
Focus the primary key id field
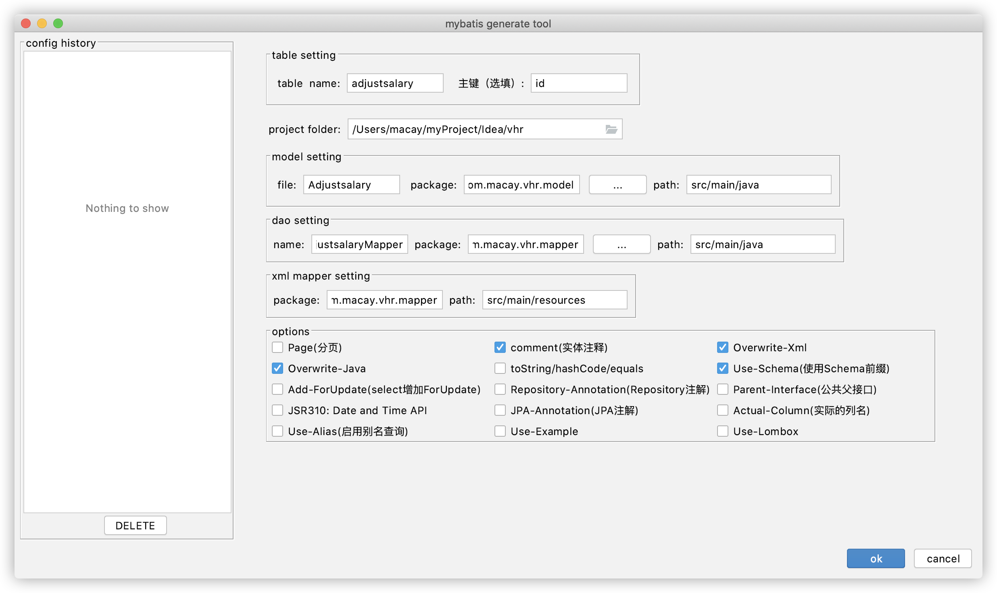579,83
